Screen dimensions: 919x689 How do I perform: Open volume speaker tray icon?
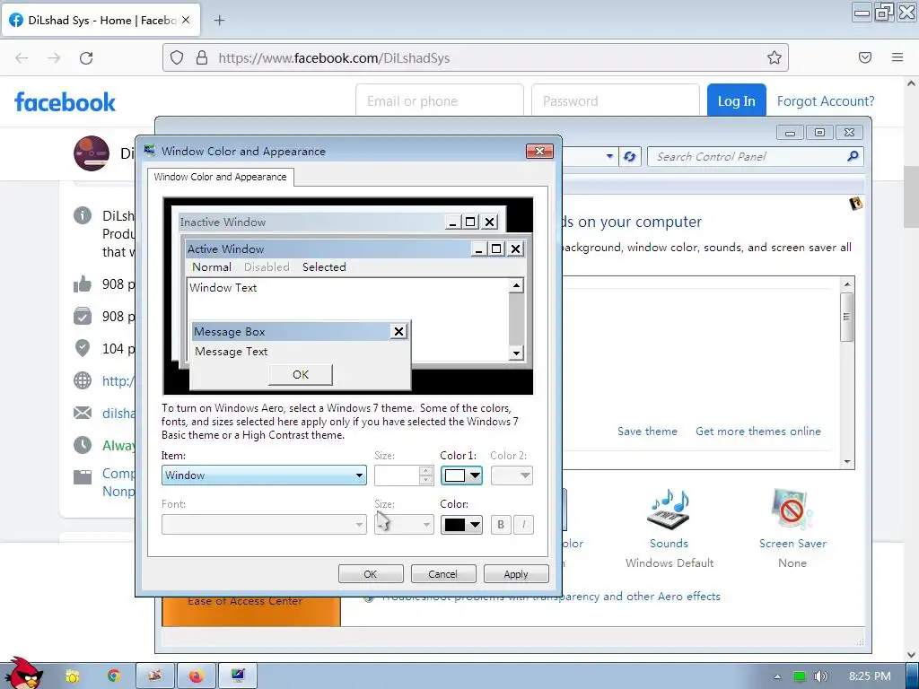click(821, 676)
